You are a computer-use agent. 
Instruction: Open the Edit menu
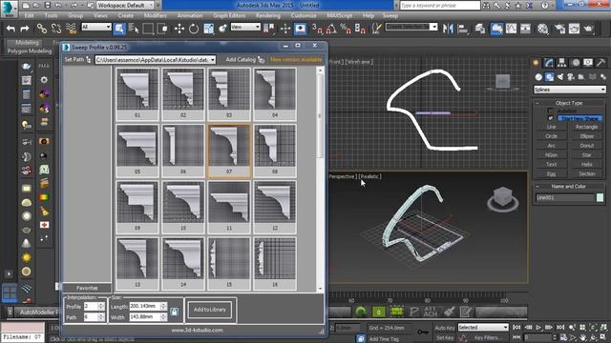coord(30,15)
